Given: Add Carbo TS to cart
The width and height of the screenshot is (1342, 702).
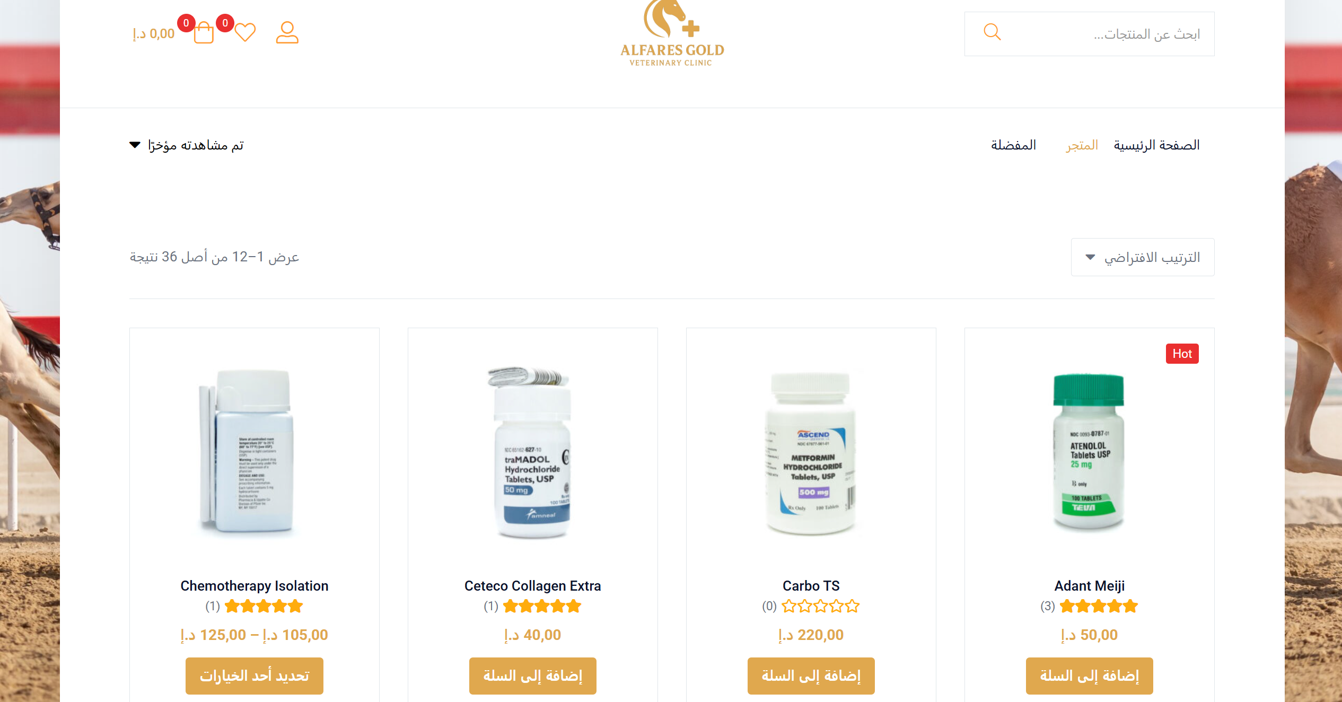Looking at the screenshot, I should [x=811, y=676].
